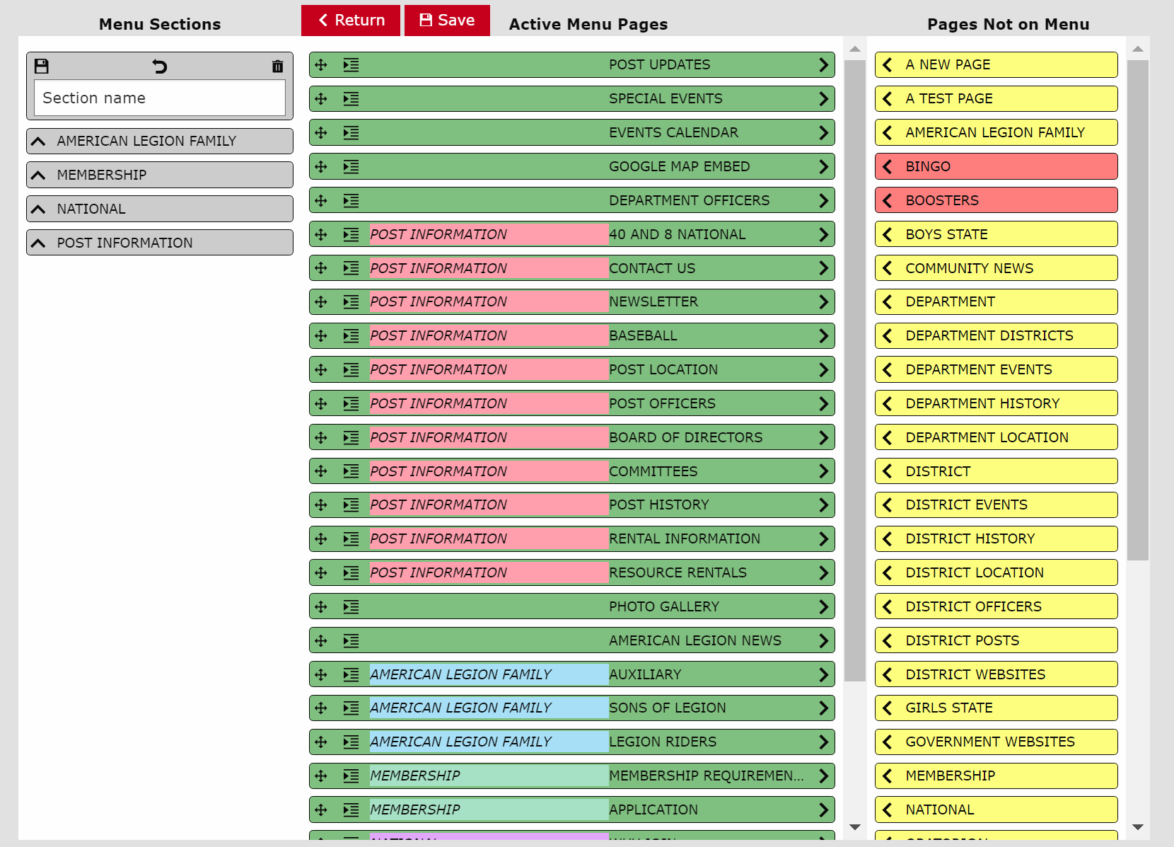
Task: Click the save section floppy icon
Action: click(x=42, y=67)
